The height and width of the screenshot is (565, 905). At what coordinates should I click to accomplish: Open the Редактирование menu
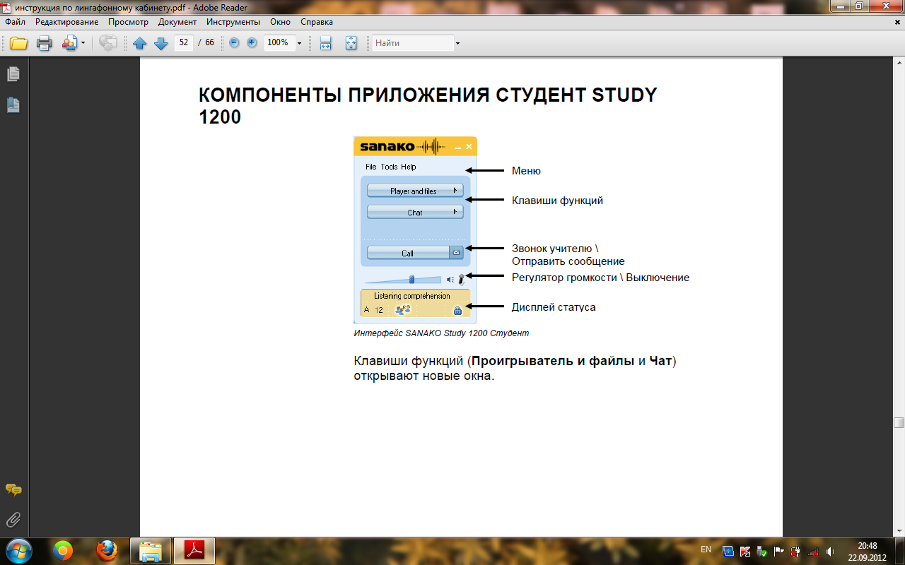(66, 22)
